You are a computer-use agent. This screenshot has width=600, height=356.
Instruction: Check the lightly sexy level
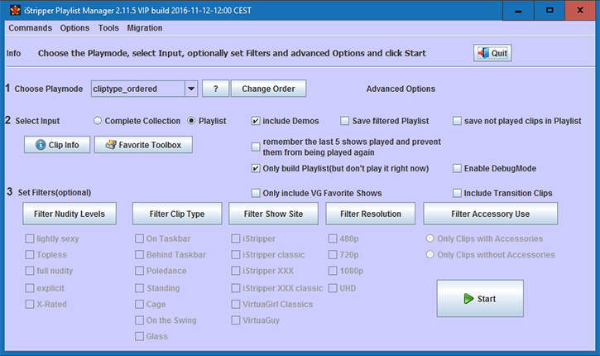pos(30,238)
